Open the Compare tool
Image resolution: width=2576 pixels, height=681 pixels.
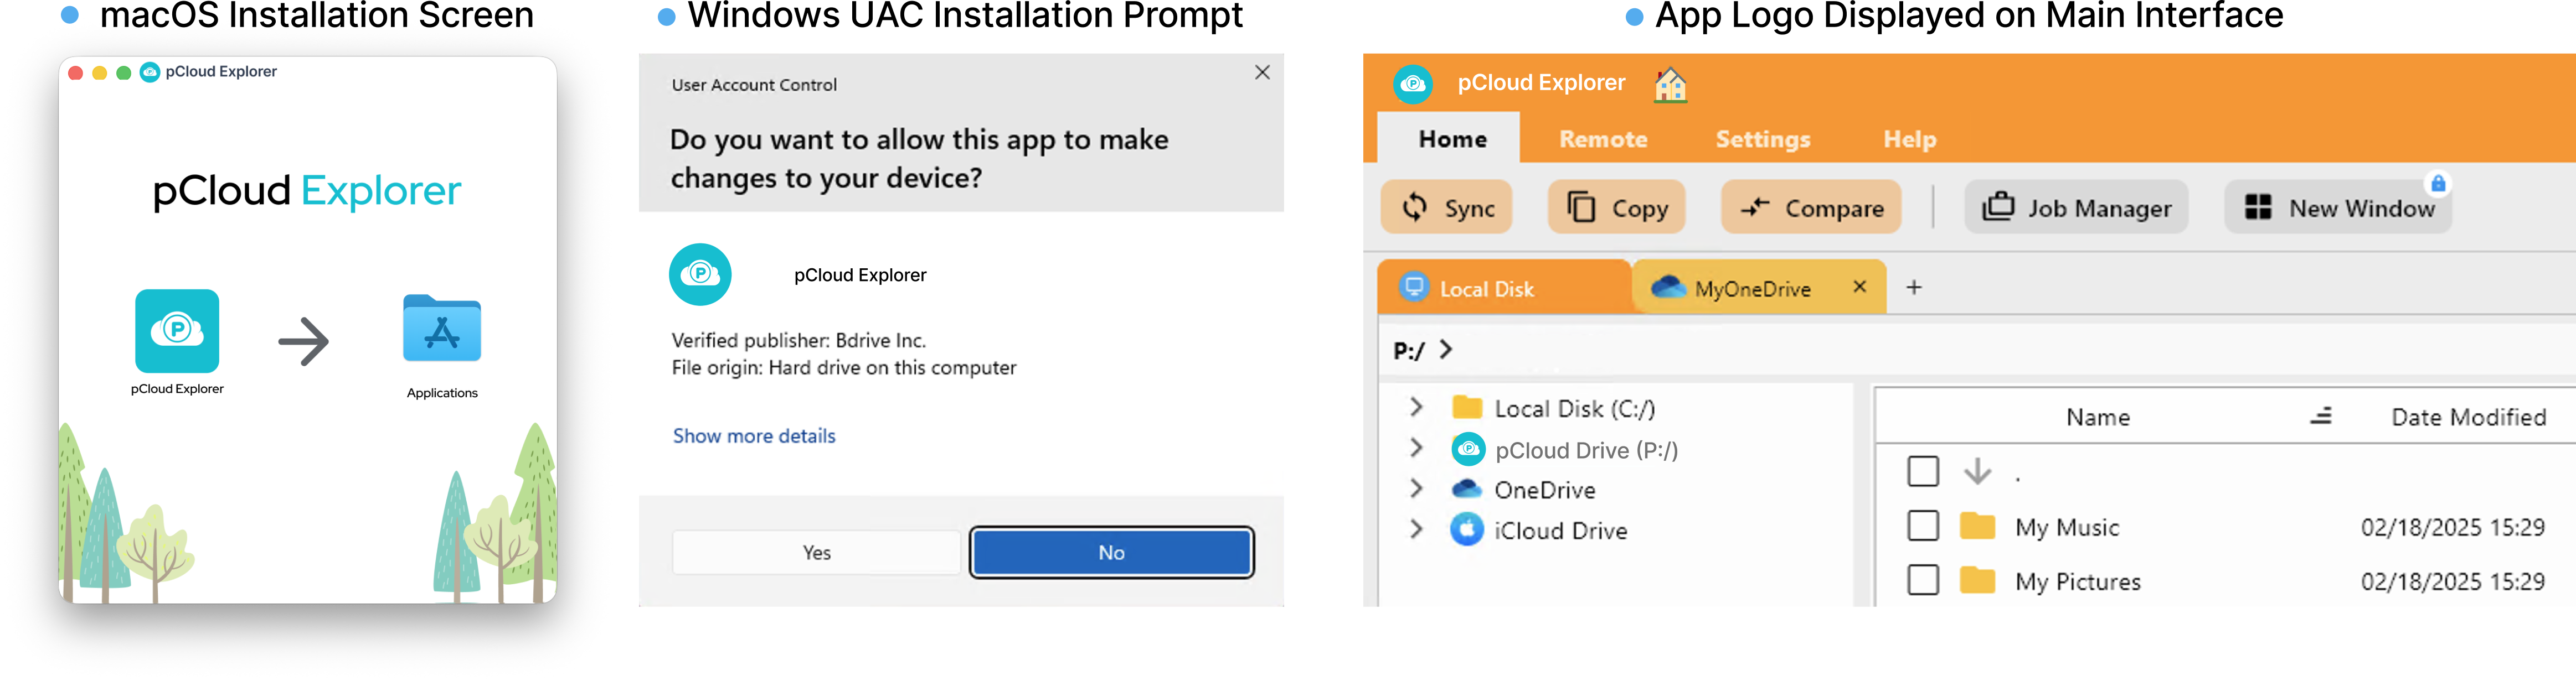pos(1810,207)
